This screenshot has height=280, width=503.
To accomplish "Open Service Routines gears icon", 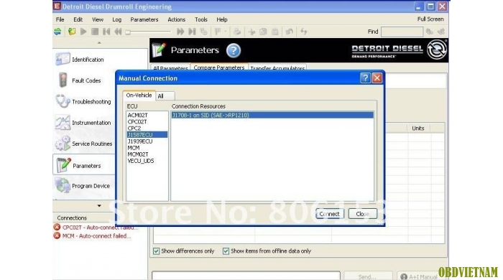I will click(x=63, y=143).
